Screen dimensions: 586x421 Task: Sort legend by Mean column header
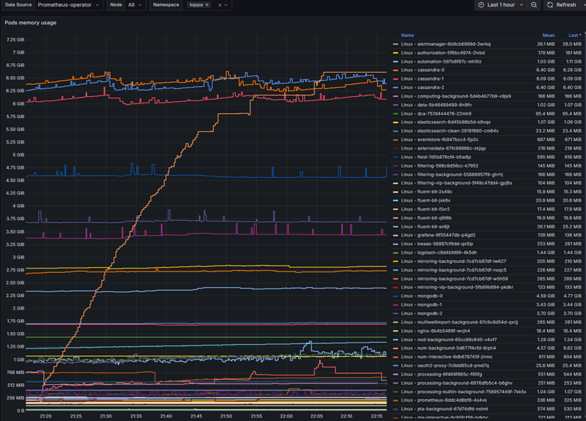(x=548, y=35)
